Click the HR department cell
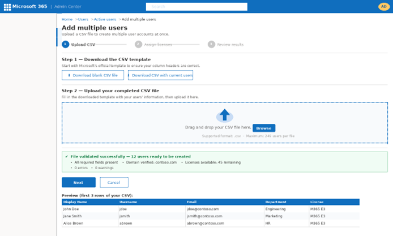The height and width of the screenshot is (236, 393). click(286, 223)
